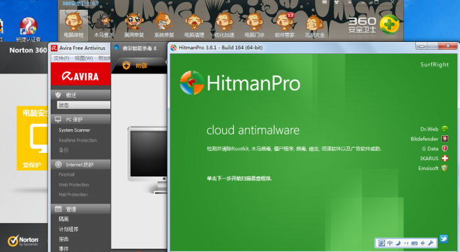The image size is (460, 252).
Task: Open 木马查杀 trojan scan in 360
Action: [103, 25]
